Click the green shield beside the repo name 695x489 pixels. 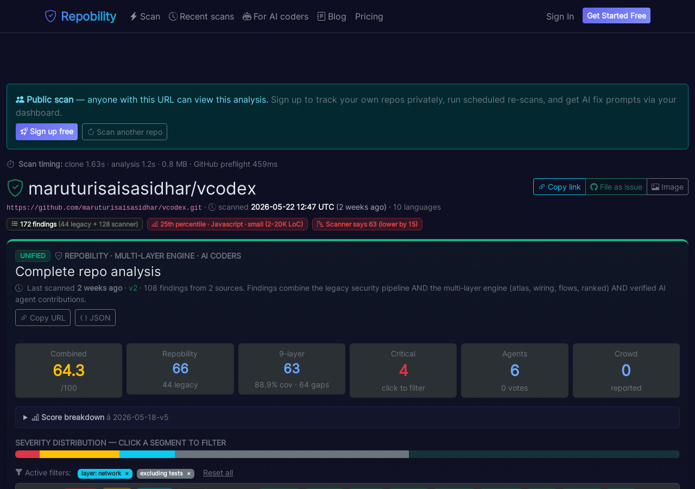pos(15,188)
